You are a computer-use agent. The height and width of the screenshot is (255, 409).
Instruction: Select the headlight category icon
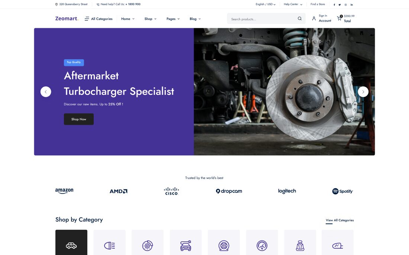click(109, 245)
